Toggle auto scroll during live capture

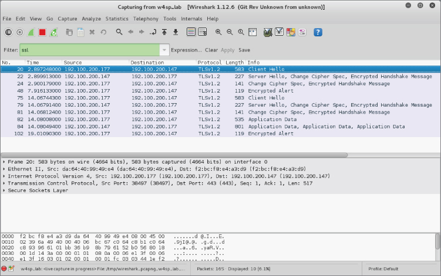[202, 32]
